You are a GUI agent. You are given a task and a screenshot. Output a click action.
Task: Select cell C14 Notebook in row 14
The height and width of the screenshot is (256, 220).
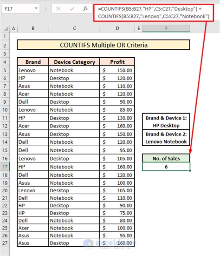pyautogui.click(x=74, y=142)
